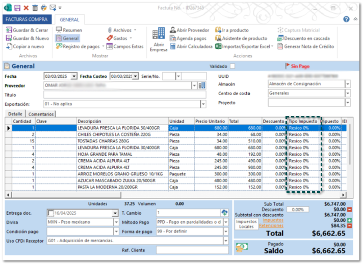This screenshot has height=265, width=364.
Task: Click Guardar & Cerrar in ribbon
Action: click(x=27, y=31)
